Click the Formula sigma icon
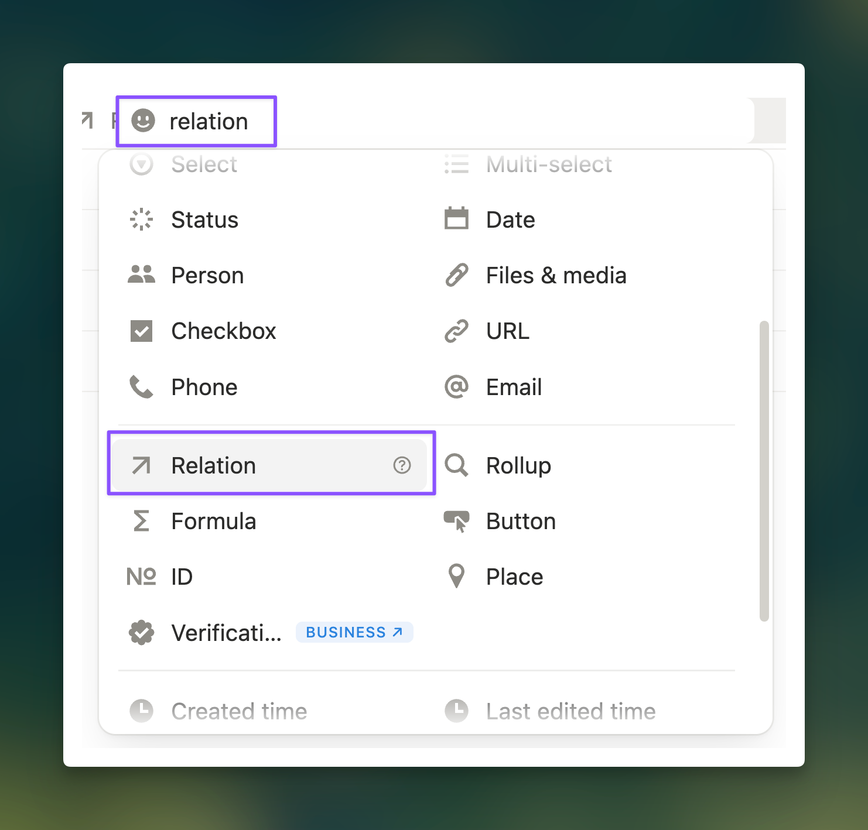This screenshot has width=868, height=830. coord(141,521)
